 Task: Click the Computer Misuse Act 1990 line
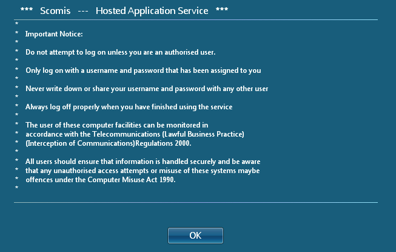pyautogui.click(x=101, y=180)
